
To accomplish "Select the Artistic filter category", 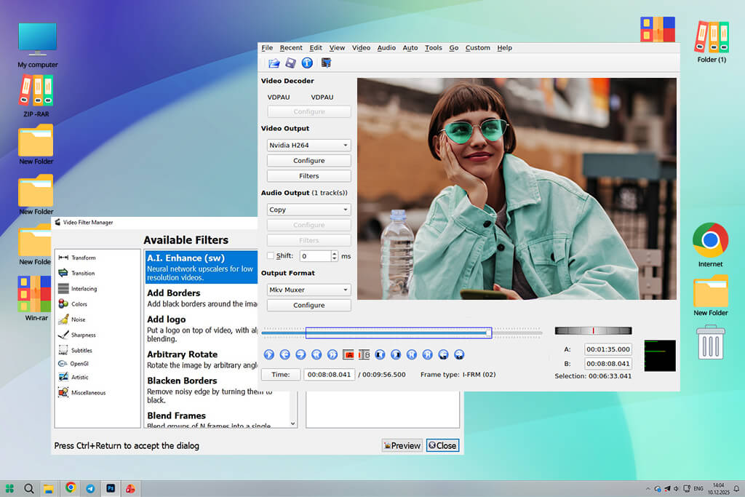I will point(73,377).
